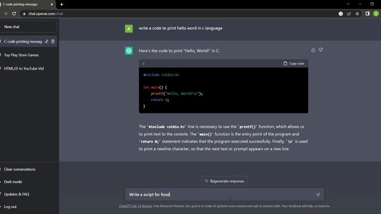Screen dimensions: 381x214
Task: Click the thumbs up icon on the response
Action: (x=313, y=50)
